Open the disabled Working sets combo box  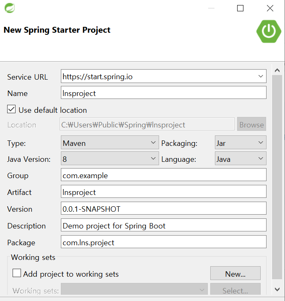pos(134,289)
